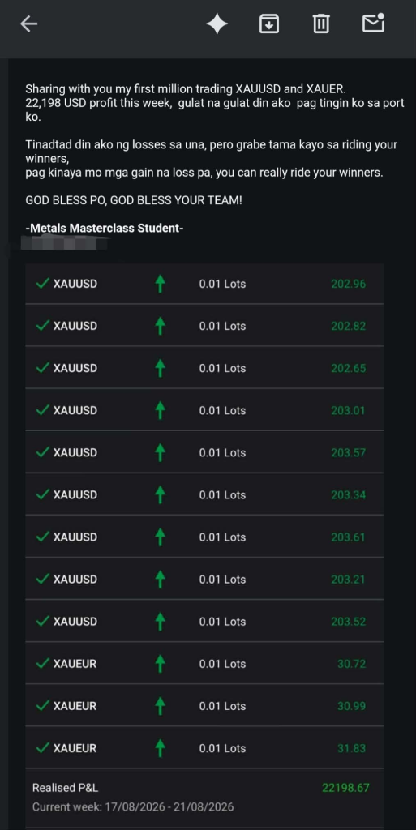416x830 pixels.
Task: Tap the Gemini sparkle summarize icon
Action: pyautogui.click(x=217, y=24)
